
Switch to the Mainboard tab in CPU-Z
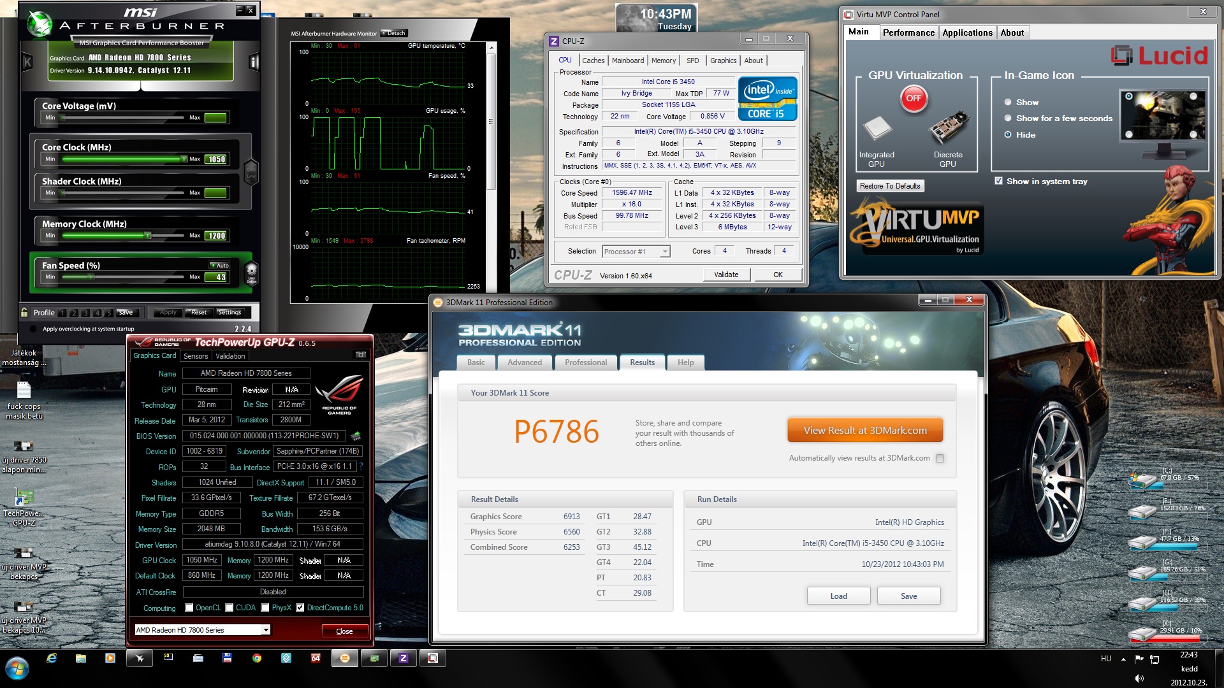[x=628, y=61]
